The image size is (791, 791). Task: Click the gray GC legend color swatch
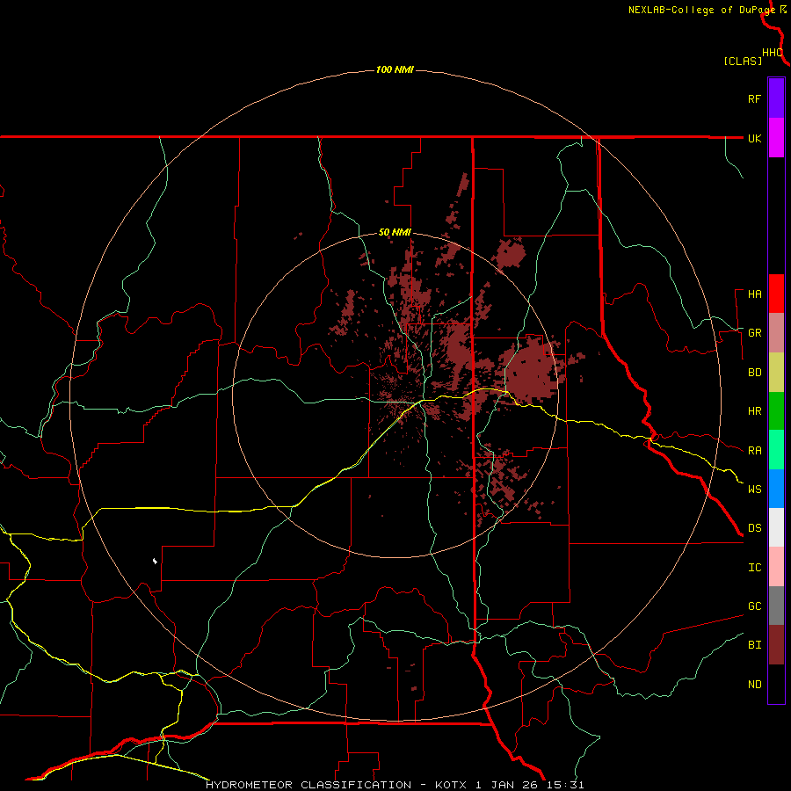click(776, 606)
